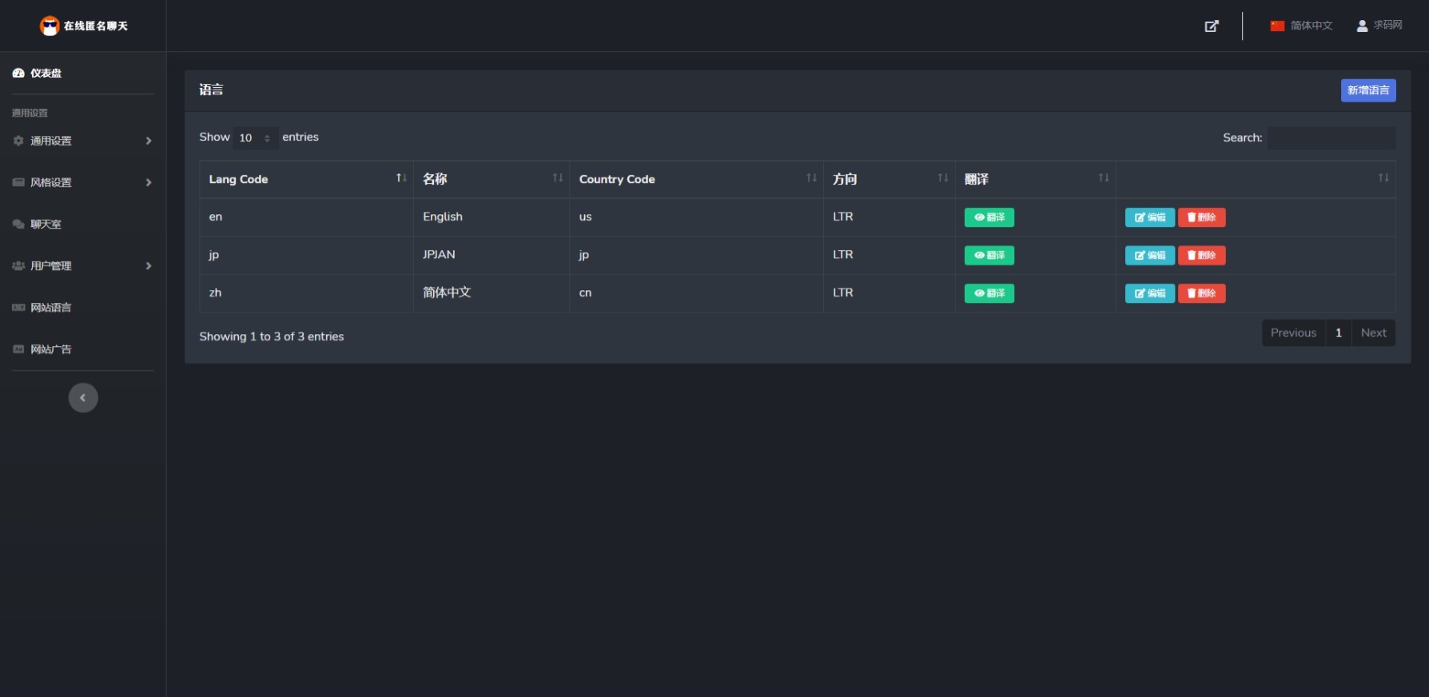This screenshot has width=1429, height=697.
Task: Open 仪表盘 dashboard in the sidebar
Action: (46, 73)
